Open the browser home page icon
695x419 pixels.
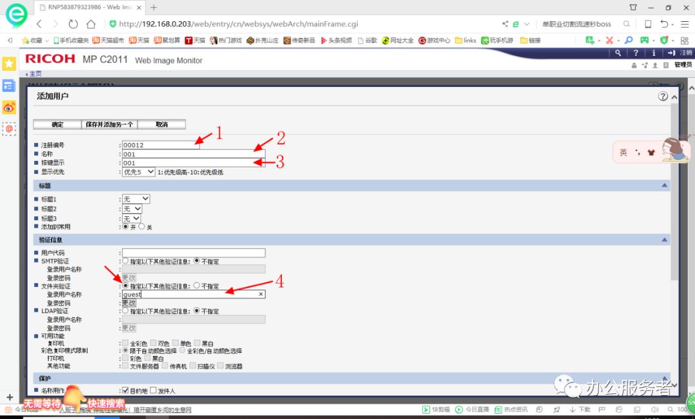91,24
